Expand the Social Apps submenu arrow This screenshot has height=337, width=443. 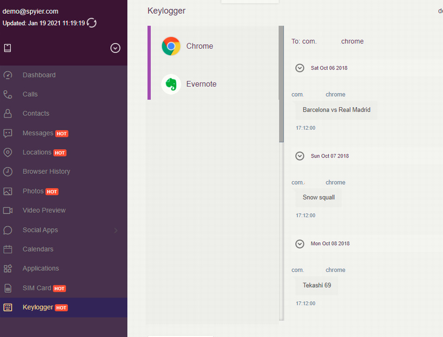116,230
